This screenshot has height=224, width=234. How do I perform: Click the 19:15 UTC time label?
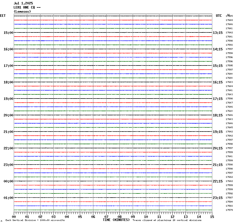217,132
